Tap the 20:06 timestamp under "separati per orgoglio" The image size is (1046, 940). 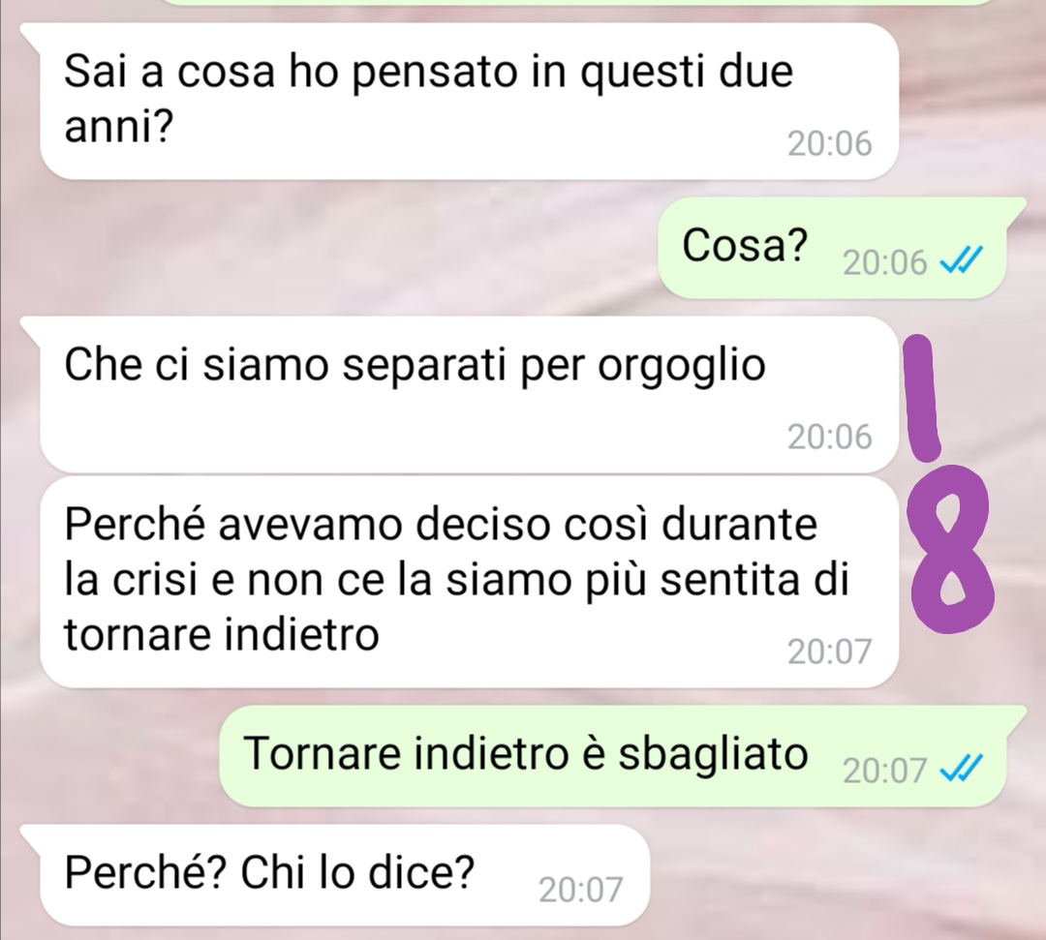click(829, 437)
